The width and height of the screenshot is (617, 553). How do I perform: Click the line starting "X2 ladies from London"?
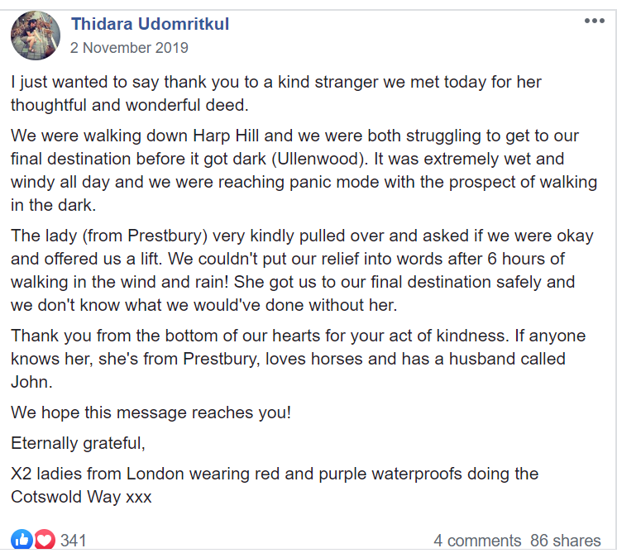(x=275, y=474)
